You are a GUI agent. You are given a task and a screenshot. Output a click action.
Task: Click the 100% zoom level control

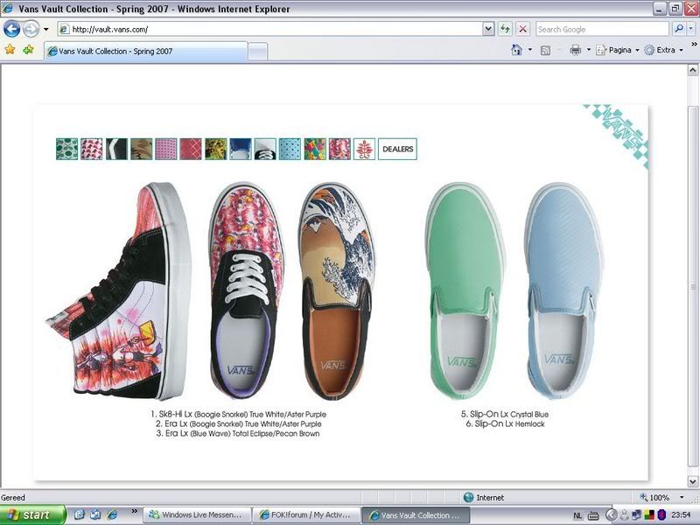point(654,497)
